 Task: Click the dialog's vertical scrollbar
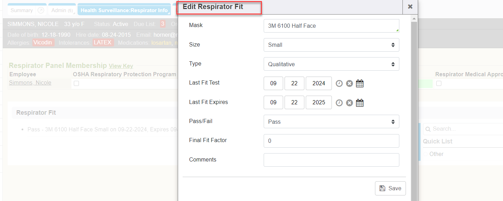click(414, 104)
